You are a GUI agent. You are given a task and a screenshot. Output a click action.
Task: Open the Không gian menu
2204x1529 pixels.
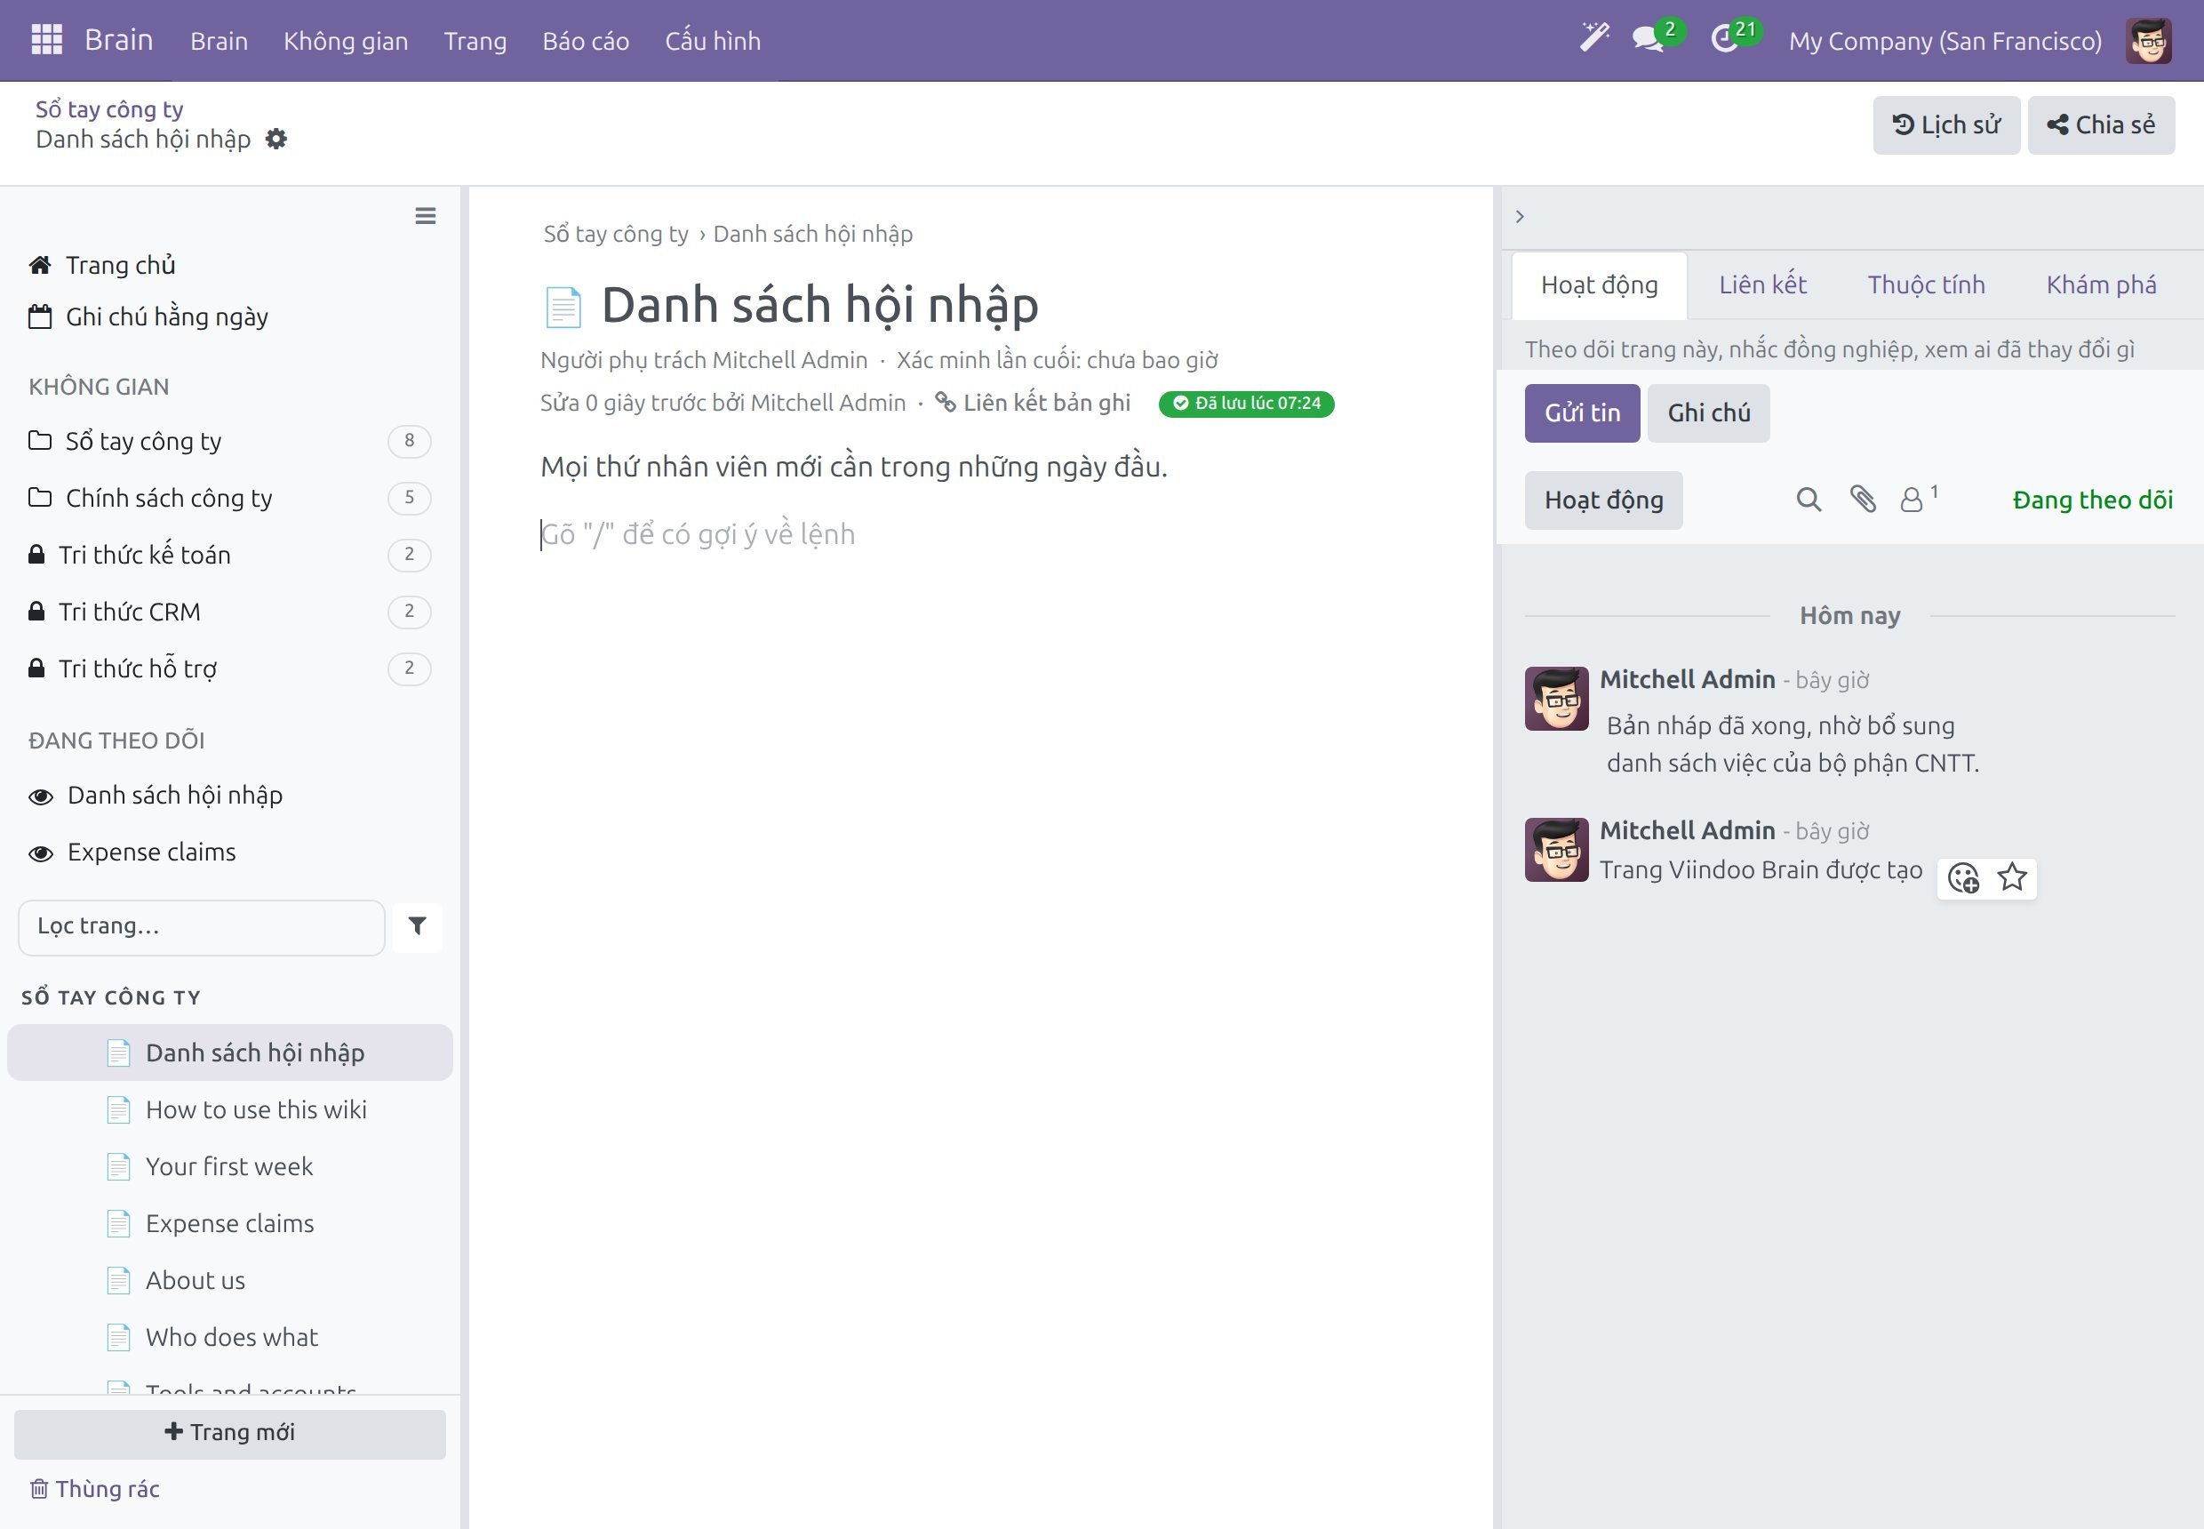point(346,41)
